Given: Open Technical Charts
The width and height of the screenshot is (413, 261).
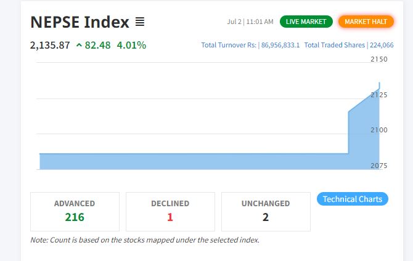Looking at the screenshot, I should click(353, 199).
